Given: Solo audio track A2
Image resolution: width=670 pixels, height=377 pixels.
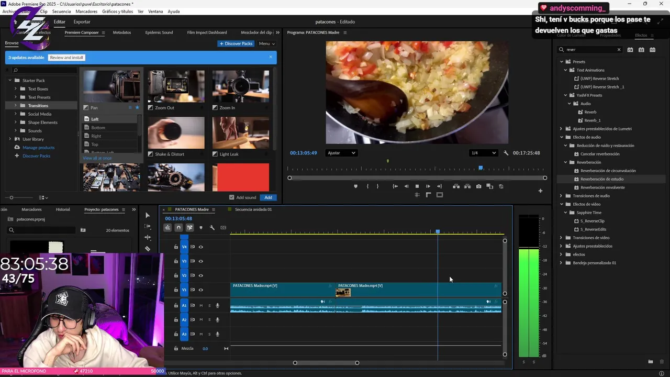Looking at the screenshot, I should coord(209,320).
